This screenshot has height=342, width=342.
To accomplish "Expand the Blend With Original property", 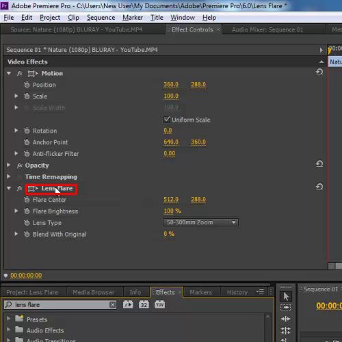I will pos(16,234).
